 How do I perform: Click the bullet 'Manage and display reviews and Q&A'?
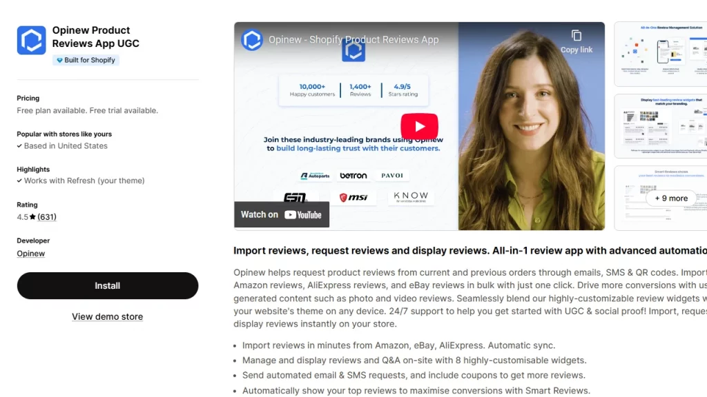[414, 360]
